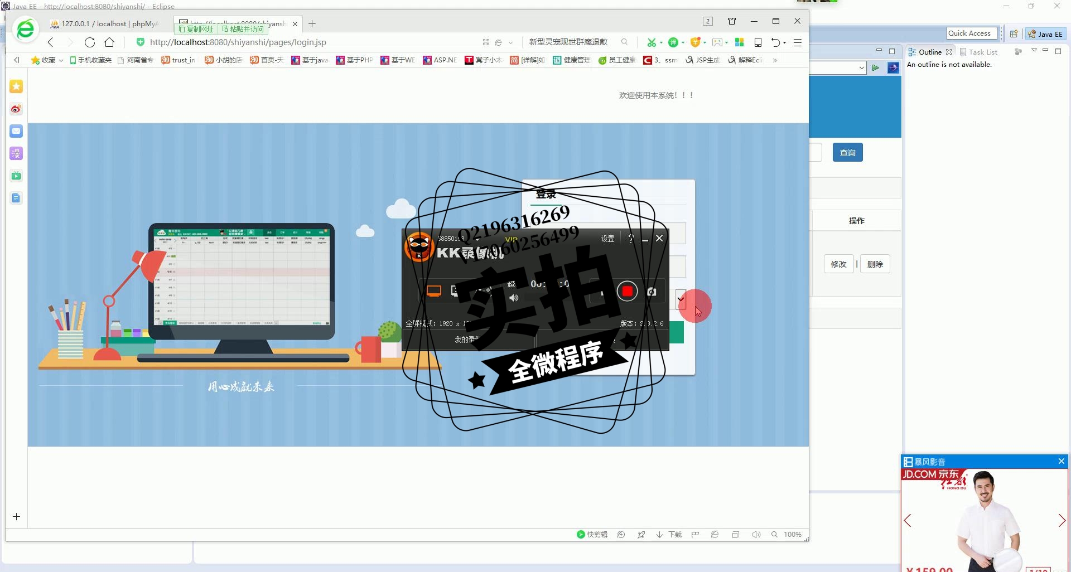
Task: Click the KK recorder speaker volume icon
Action: point(514,298)
